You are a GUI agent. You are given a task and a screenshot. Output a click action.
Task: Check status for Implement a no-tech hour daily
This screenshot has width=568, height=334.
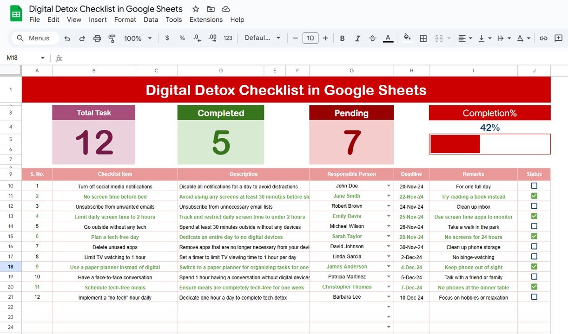coord(534,297)
